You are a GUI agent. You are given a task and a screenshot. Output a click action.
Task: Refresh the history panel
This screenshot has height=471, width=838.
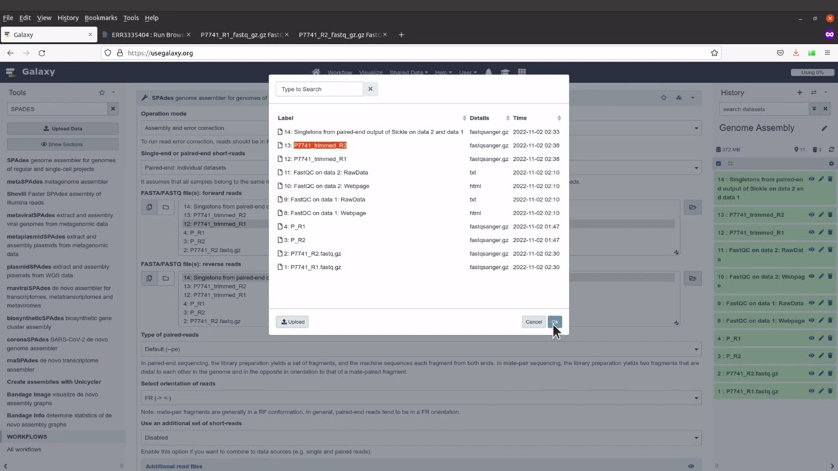pyautogui.click(x=831, y=150)
